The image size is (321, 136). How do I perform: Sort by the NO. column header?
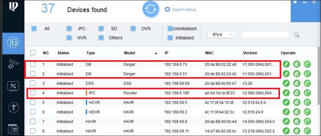46,53
